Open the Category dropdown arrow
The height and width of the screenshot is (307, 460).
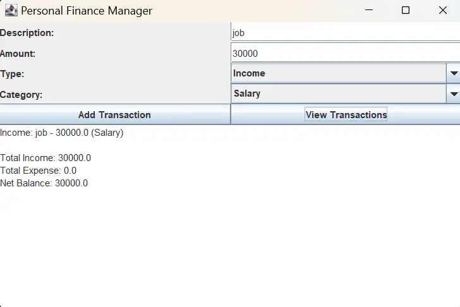(454, 94)
